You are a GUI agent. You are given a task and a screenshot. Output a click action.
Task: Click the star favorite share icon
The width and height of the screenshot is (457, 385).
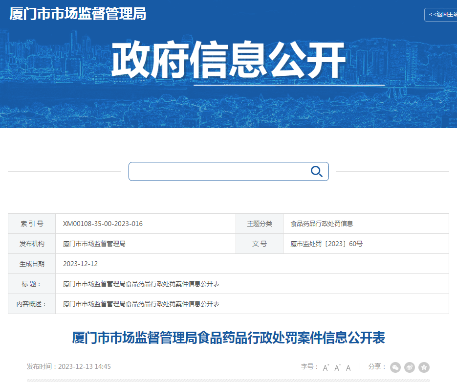(423, 367)
